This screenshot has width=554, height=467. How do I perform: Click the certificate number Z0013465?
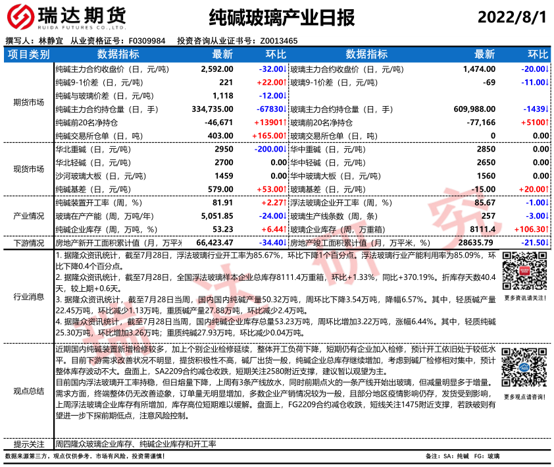(279, 40)
